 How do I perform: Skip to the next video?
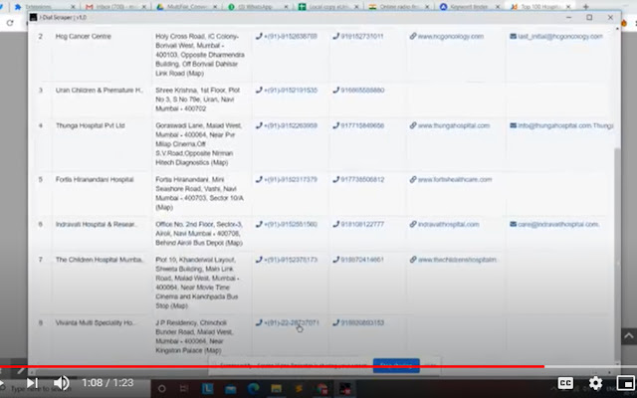point(32,382)
